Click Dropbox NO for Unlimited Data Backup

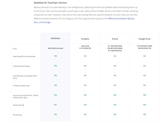pos(85,66)
